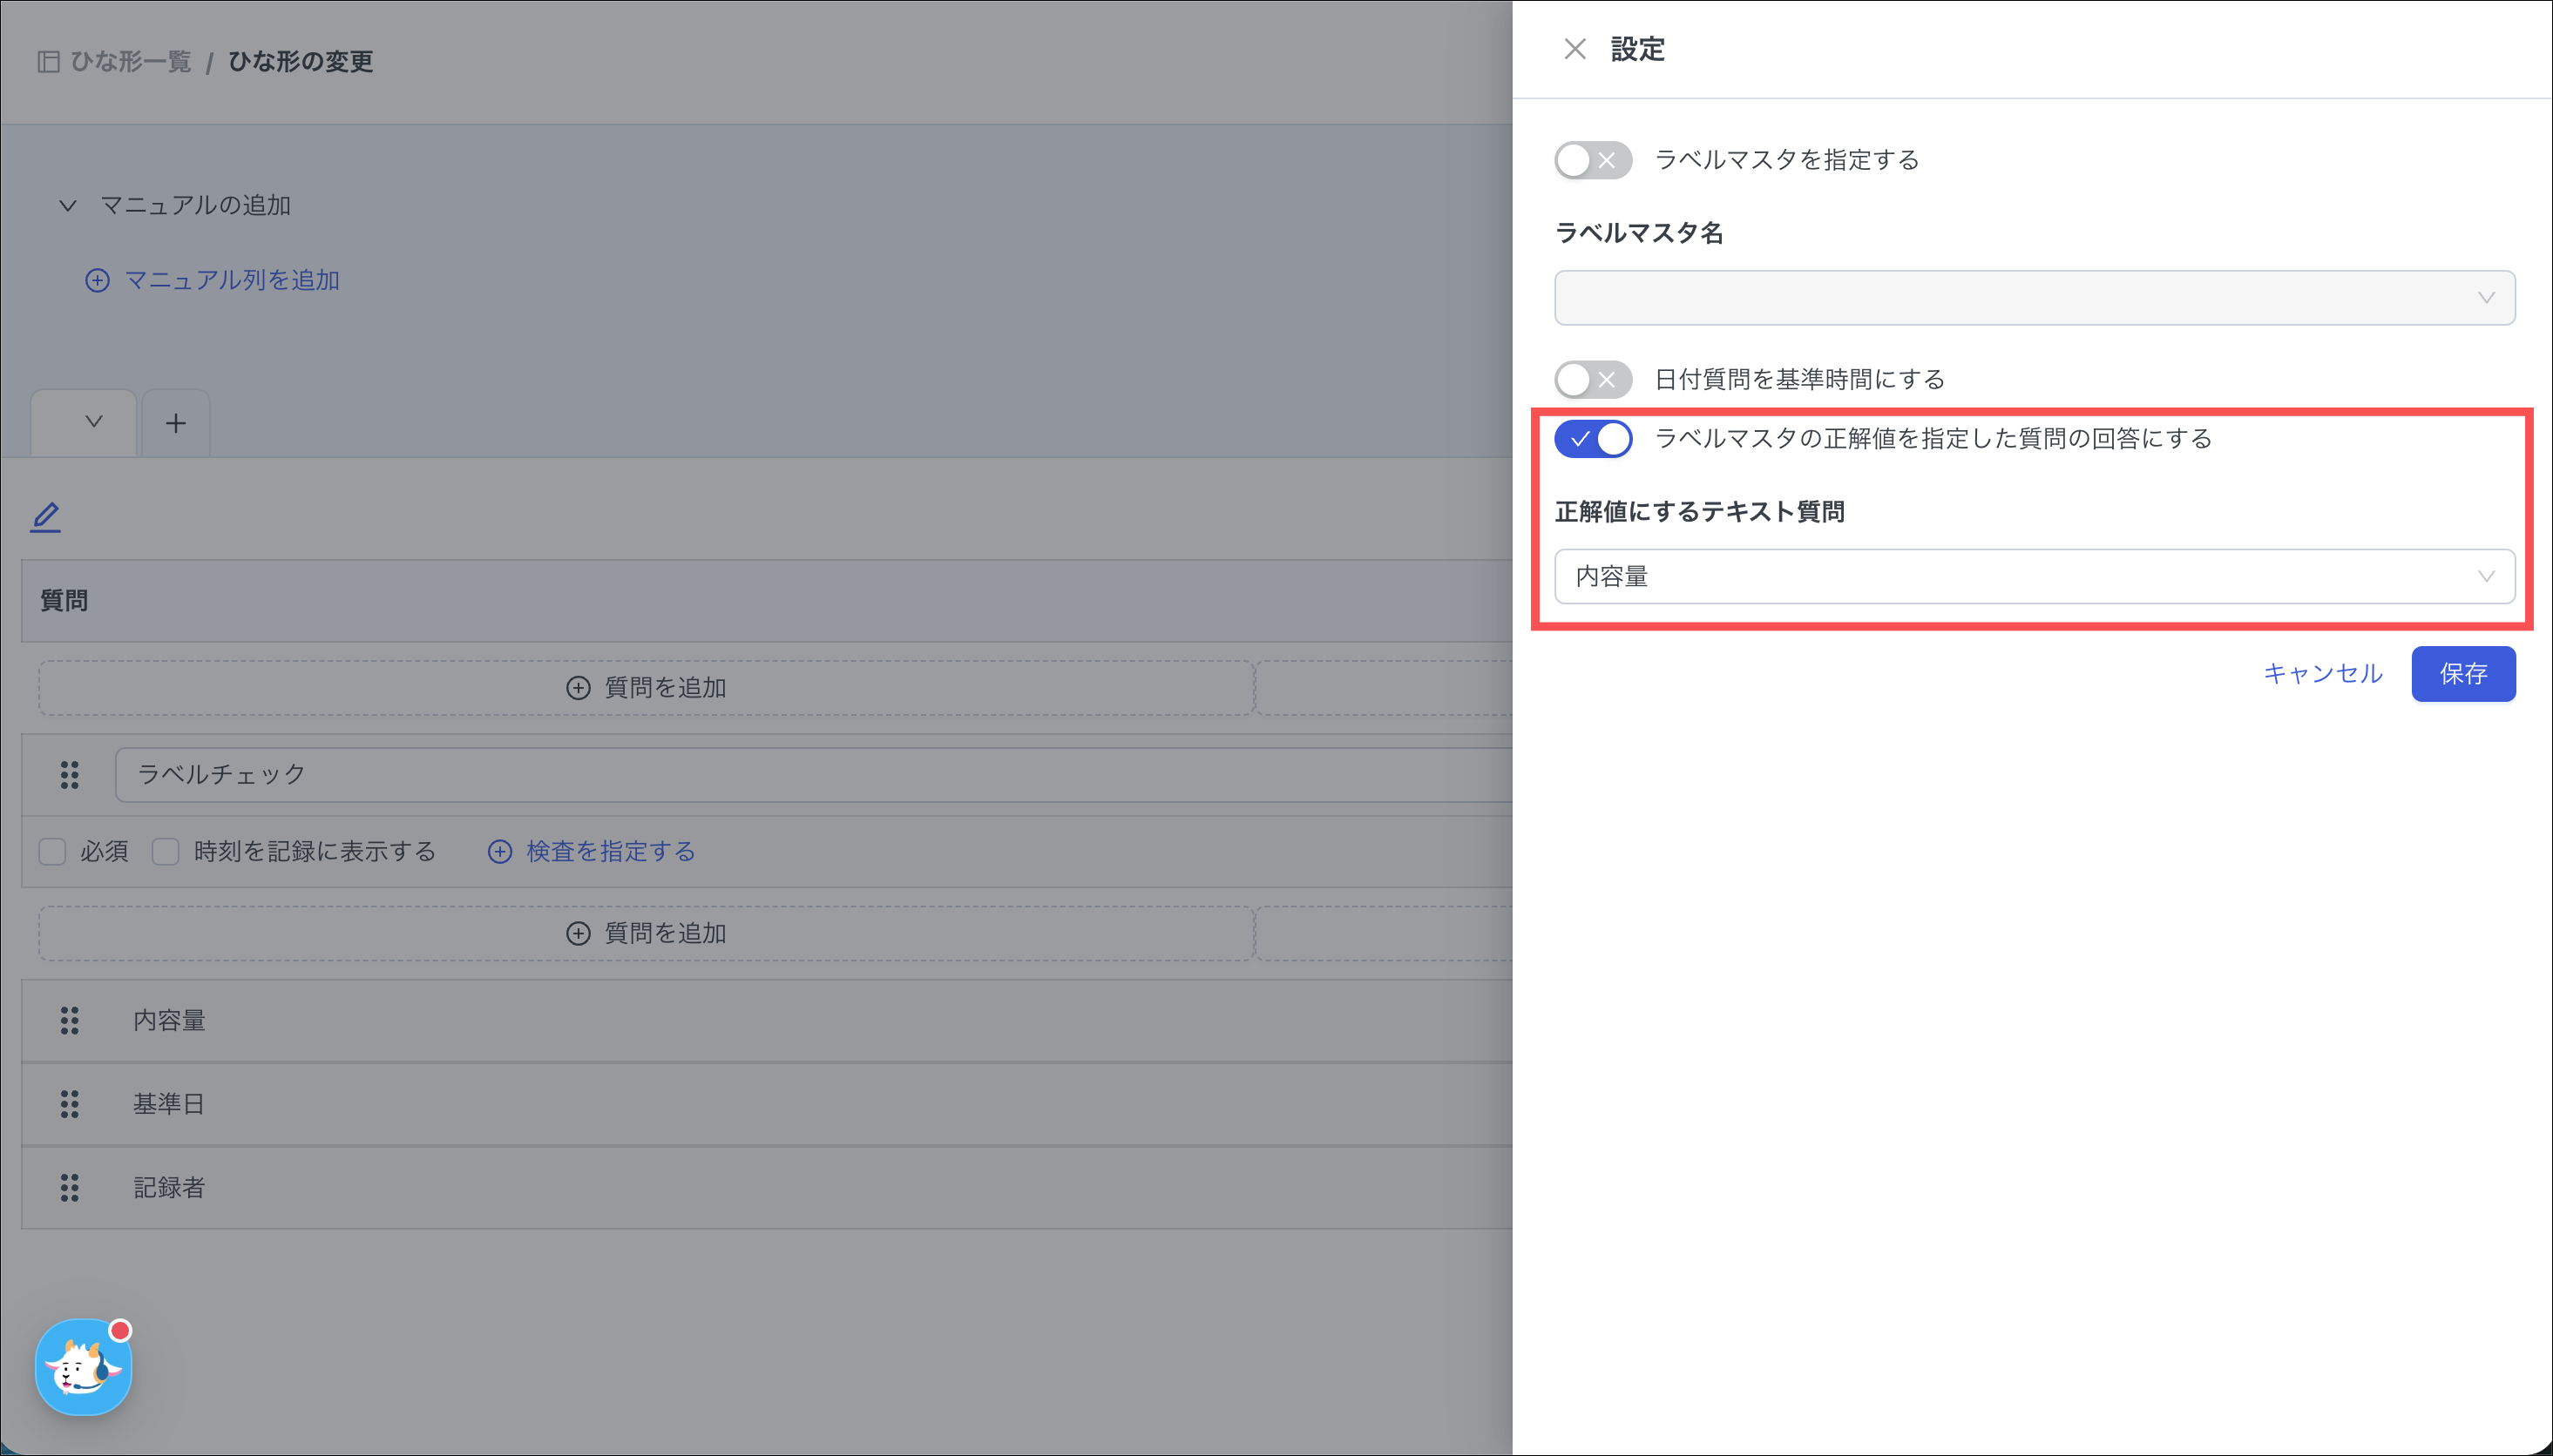This screenshot has height=1456, width=2553.
Task: Click the ひな形一覧 breadcrumb link
Action: point(130,62)
